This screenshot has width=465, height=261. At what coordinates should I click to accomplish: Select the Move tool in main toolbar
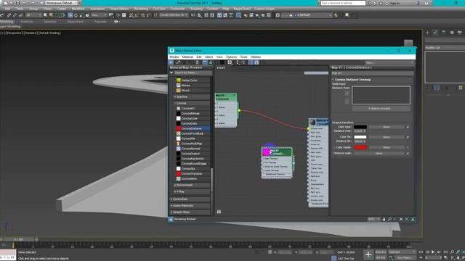click(x=70, y=15)
